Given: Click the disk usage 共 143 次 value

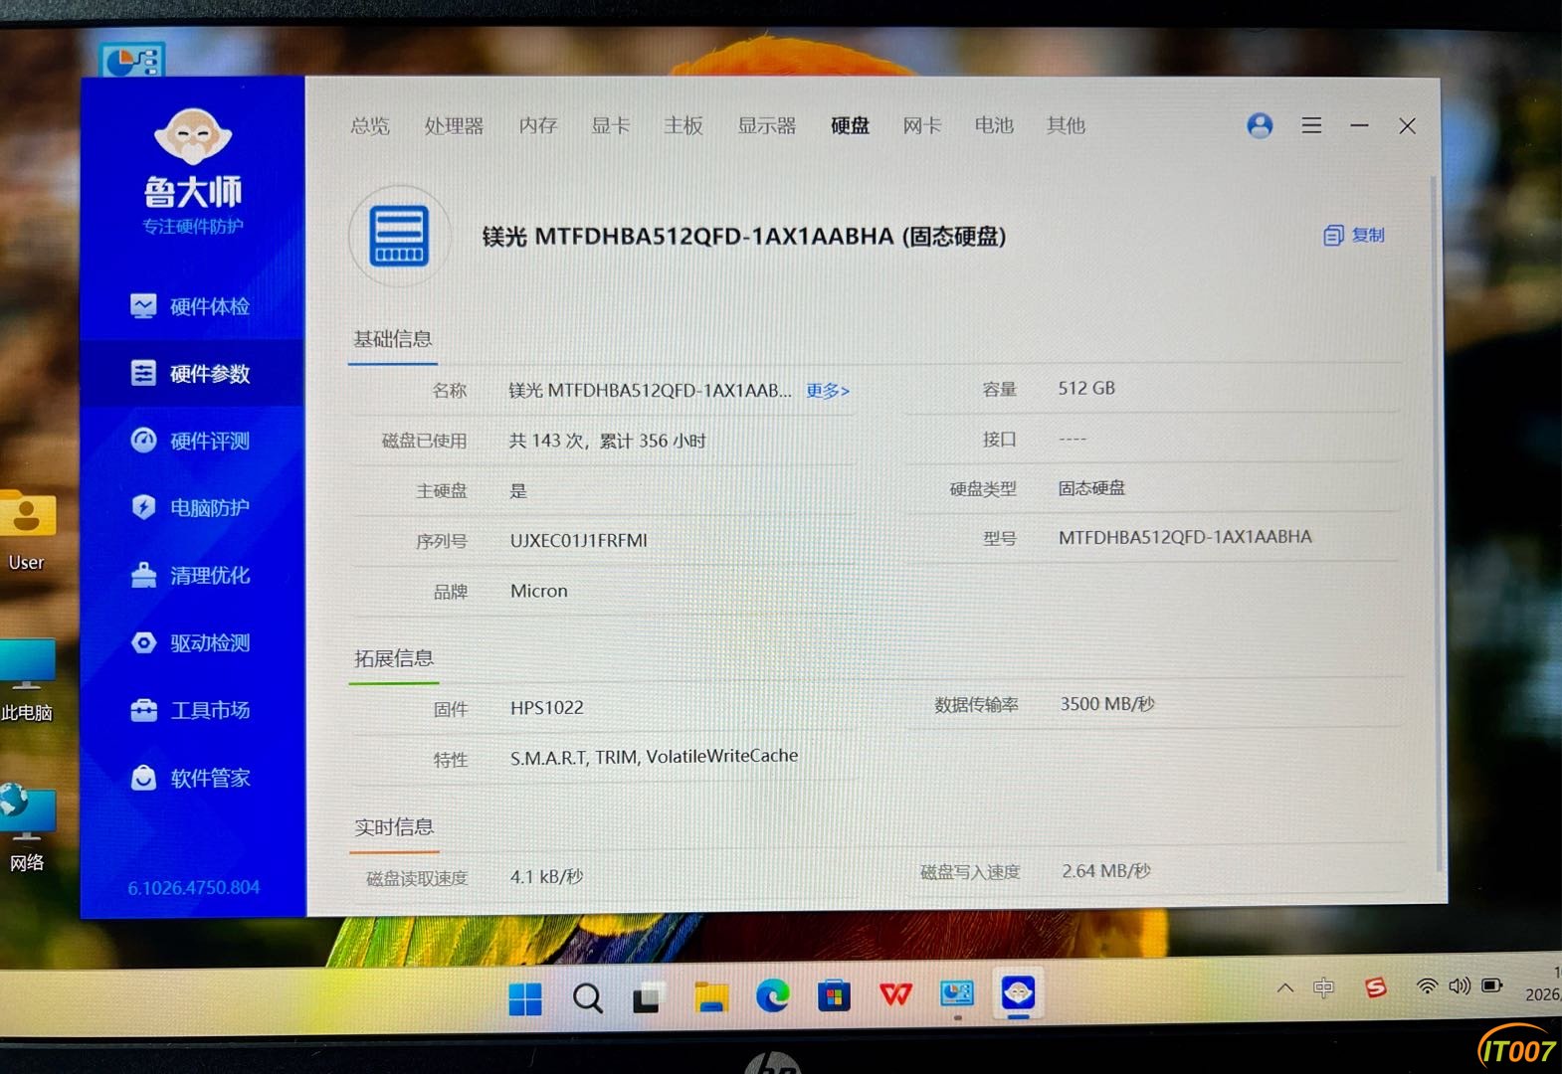Looking at the screenshot, I should [x=608, y=441].
